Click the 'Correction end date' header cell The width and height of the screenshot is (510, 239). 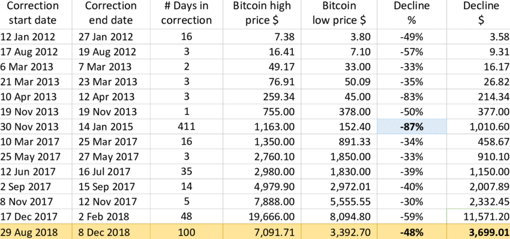coord(111,14)
